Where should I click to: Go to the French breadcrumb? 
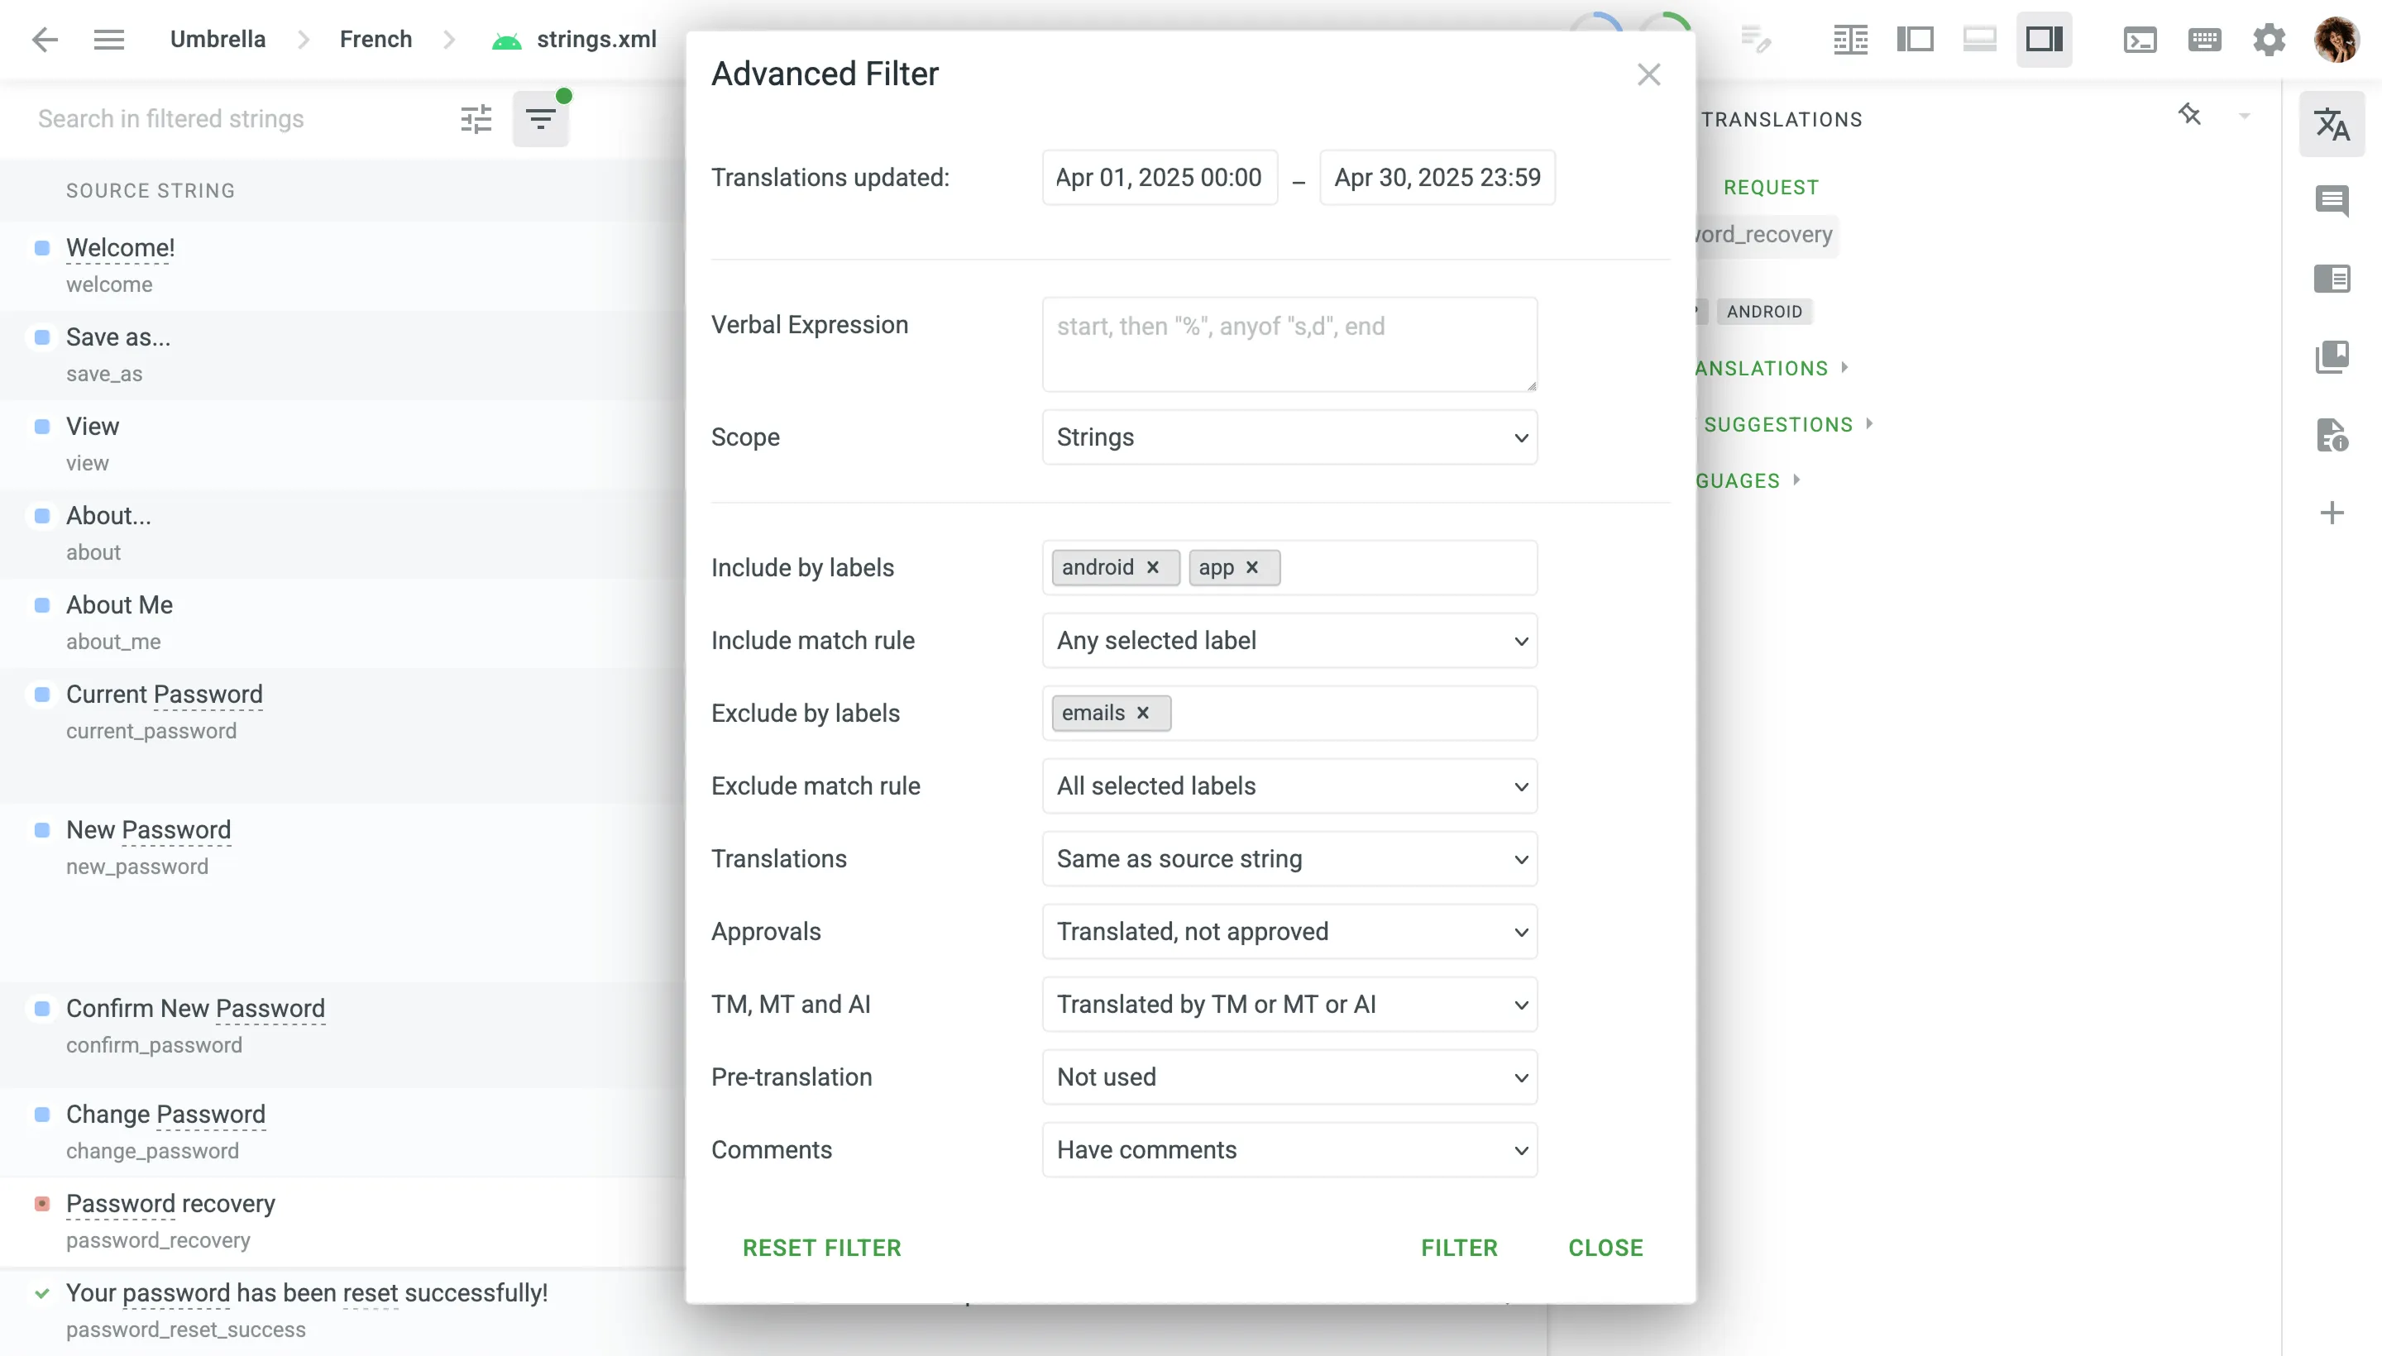coord(375,40)
